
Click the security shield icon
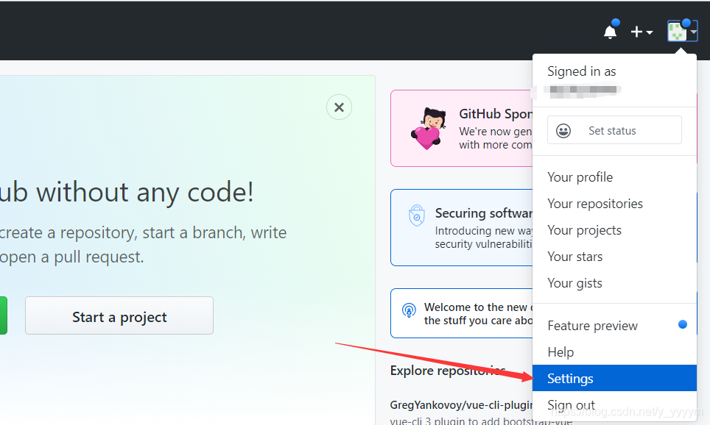point(417,215)
